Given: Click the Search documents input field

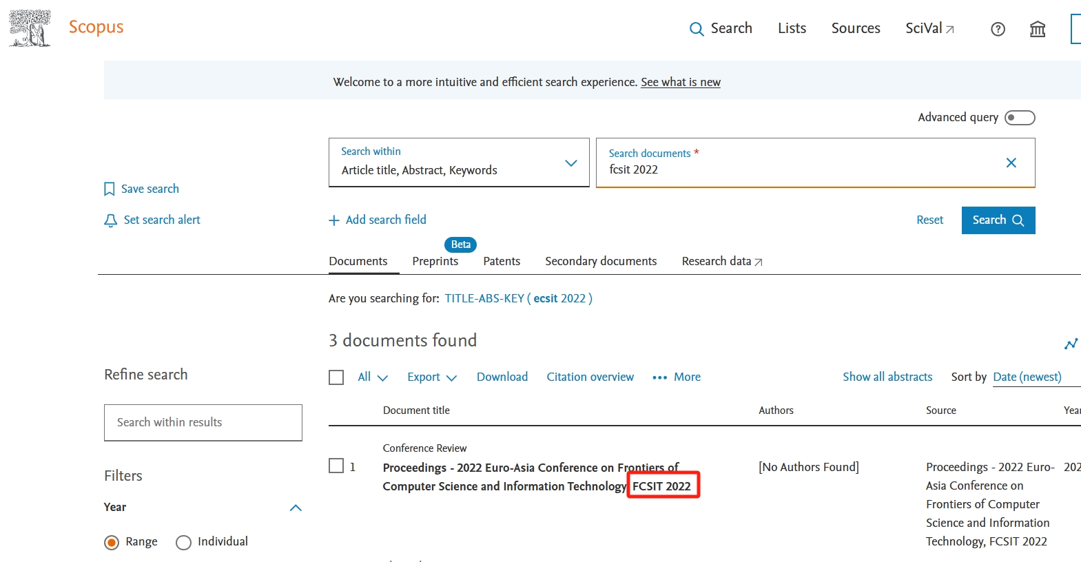Looking at the screenshot, I should [815, 163].
